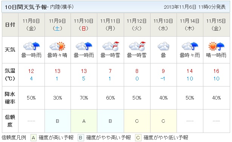The image size is (232, 142).
Task: Select the cloud and umbrella icon for 11月14日
Action: pos(190,46)
